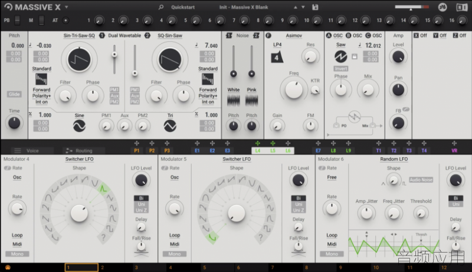472x272 pixels.
Task: Click the White noise waveform display
Action: click(233, 101)
